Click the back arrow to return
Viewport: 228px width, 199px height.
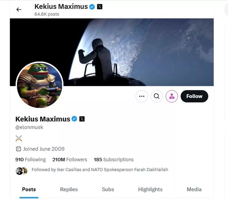click(x=19, y=9)
